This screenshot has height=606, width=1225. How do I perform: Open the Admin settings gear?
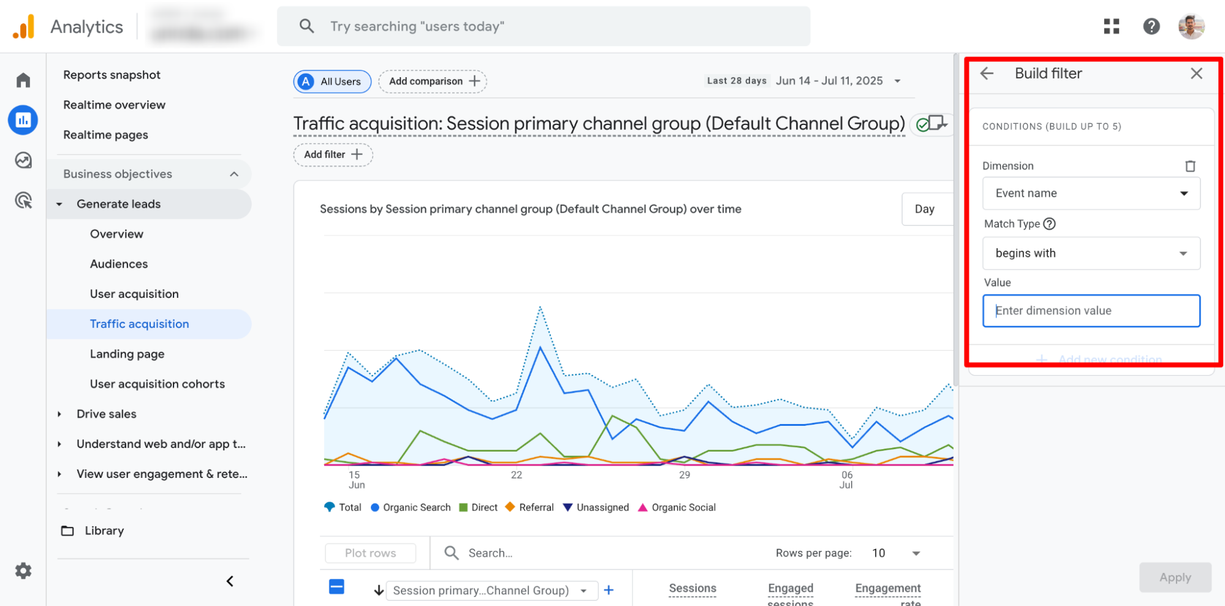23,570
